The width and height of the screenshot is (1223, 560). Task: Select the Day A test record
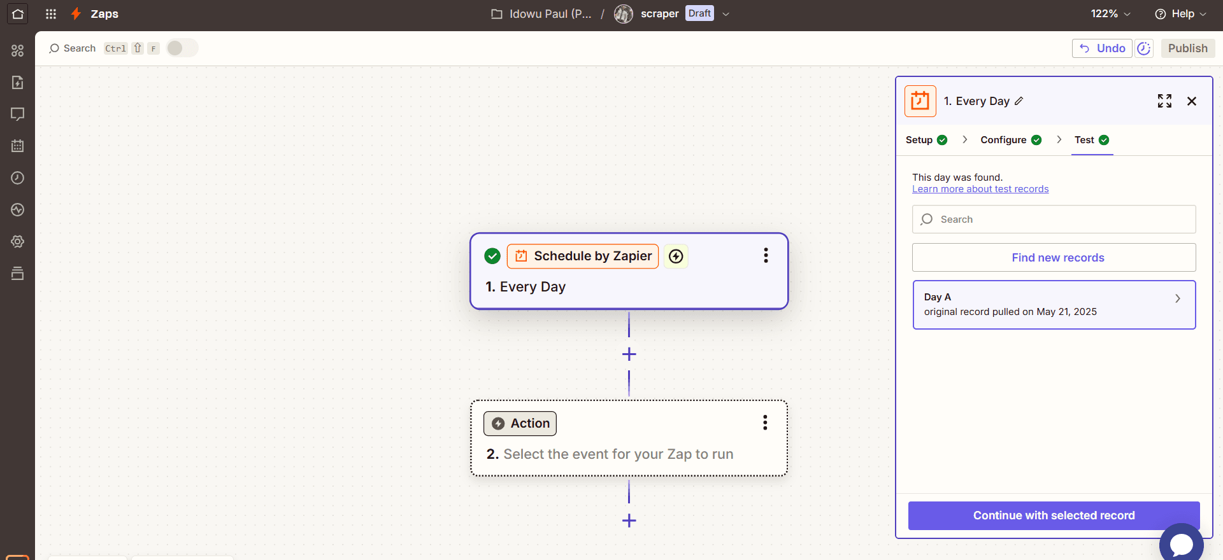pos(1054,305)
